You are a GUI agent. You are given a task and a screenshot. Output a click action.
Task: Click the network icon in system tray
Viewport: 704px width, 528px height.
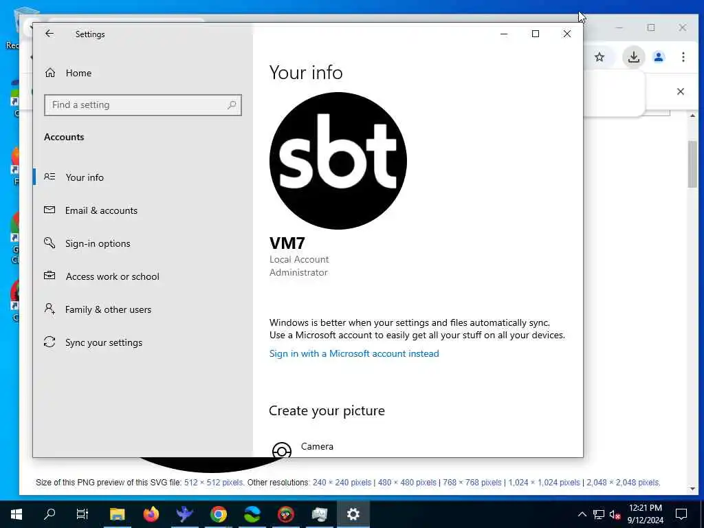pyautogui.click(x=599, y=514)
